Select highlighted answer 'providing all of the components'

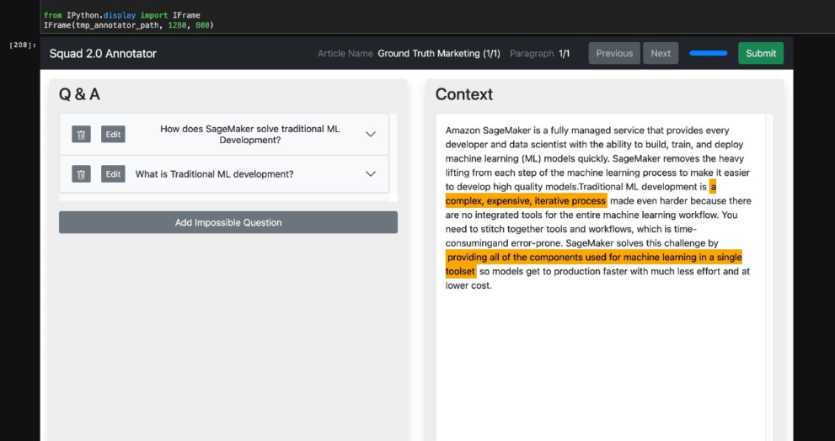(x=594, y=258)
